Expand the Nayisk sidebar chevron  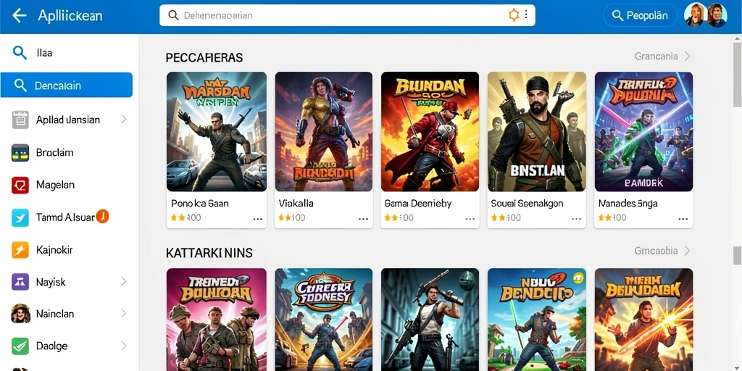tap(124, 282)
